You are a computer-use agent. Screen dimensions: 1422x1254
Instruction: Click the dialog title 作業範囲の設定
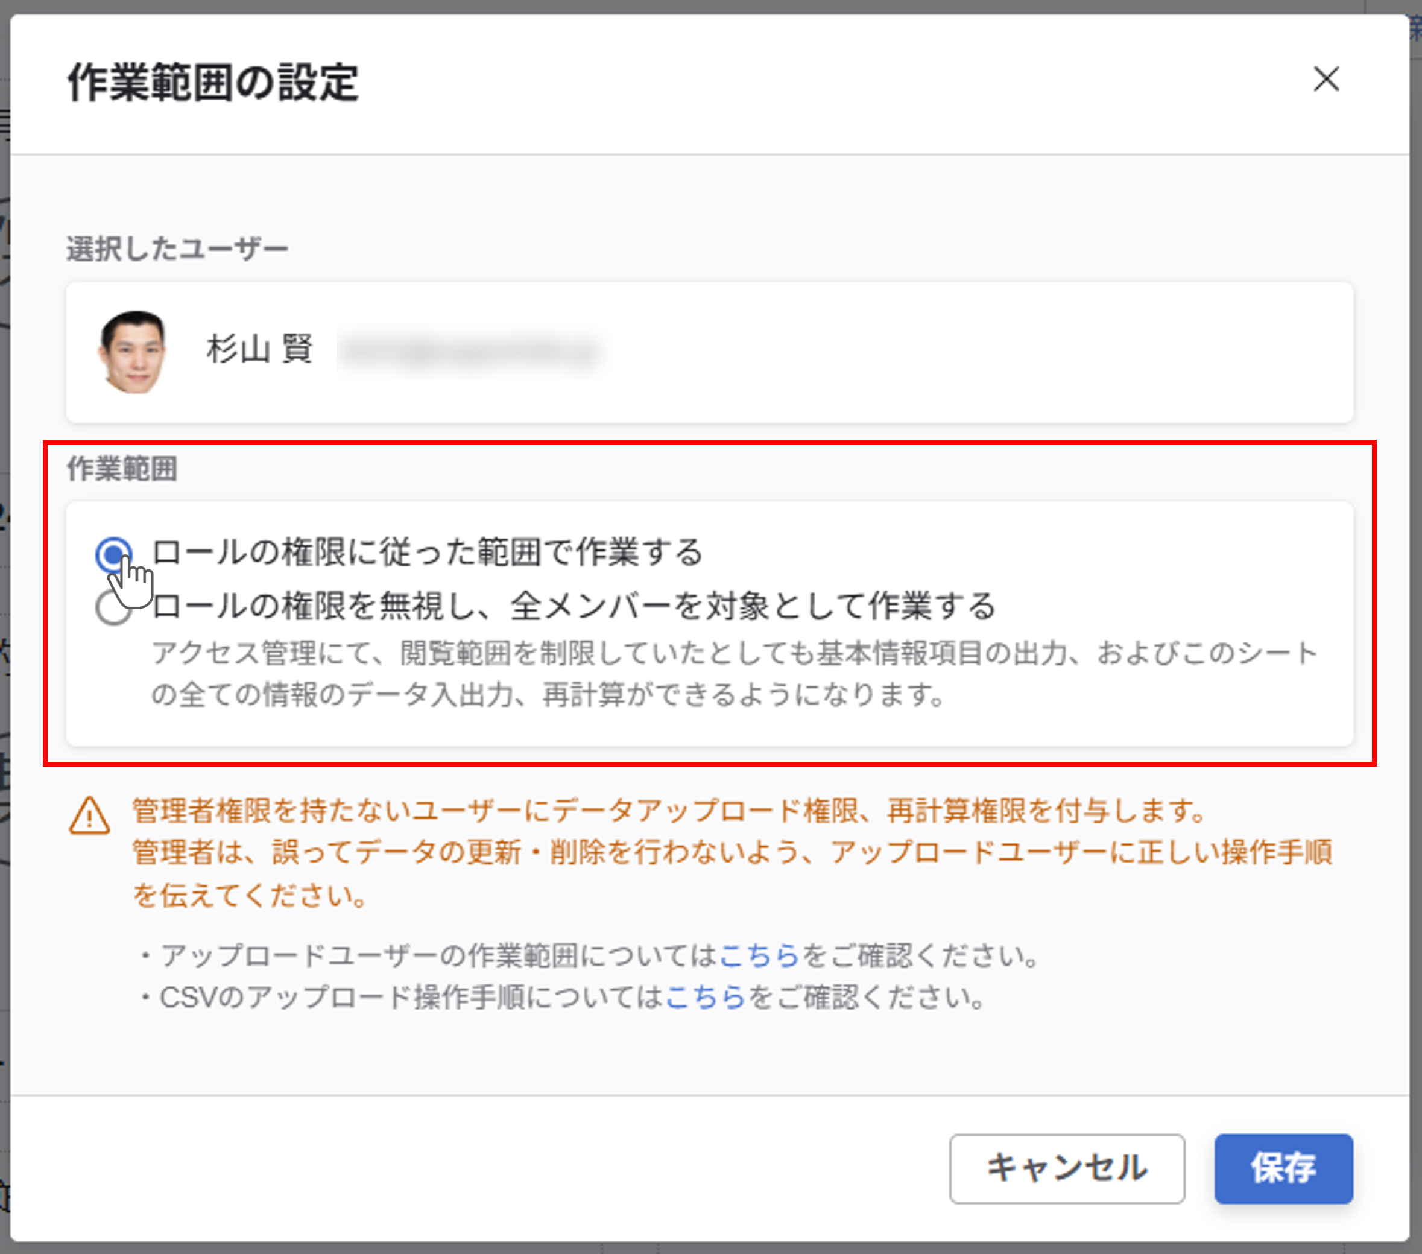point(213,83)
